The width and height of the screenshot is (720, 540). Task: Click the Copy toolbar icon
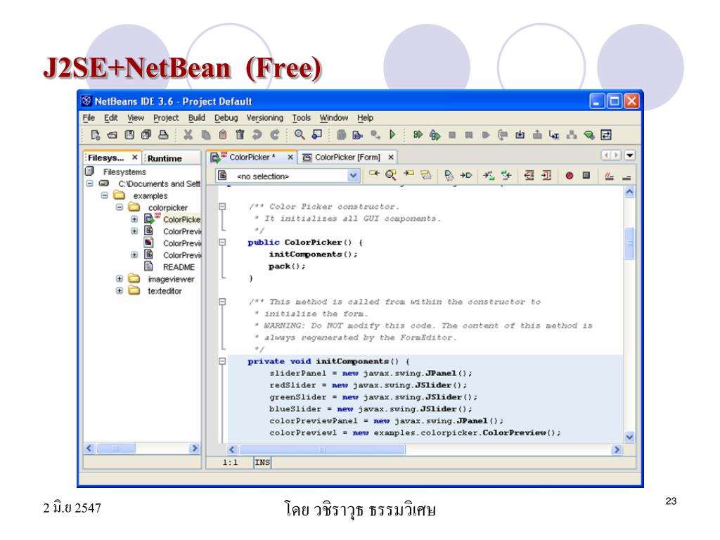[x=205, y=134]
